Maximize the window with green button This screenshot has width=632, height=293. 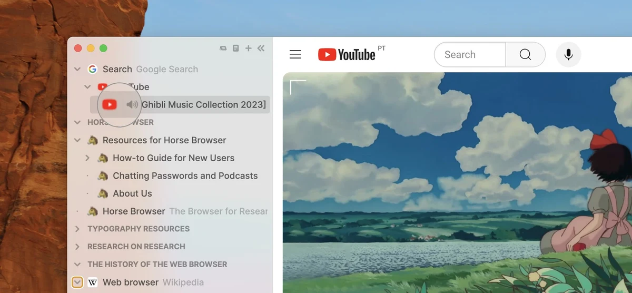point(103,48)
